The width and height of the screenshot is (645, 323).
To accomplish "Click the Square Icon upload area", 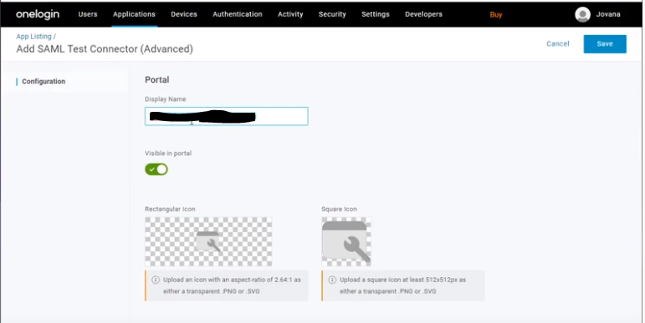I will point(346,241).
